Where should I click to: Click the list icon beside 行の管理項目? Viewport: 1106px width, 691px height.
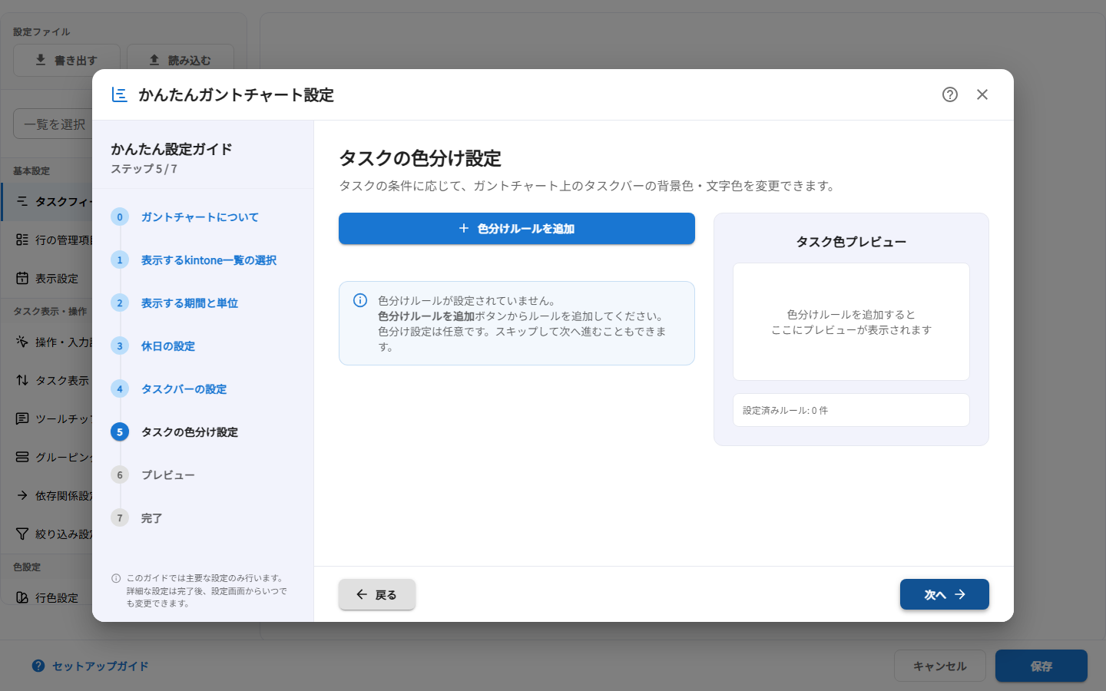point(22,240)
